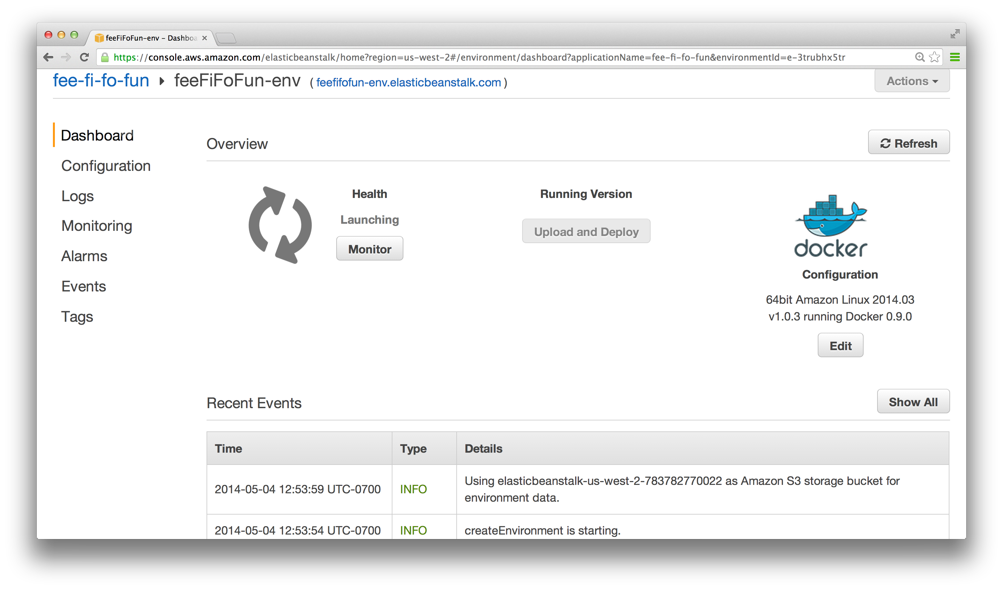Image resolution: width=1003 pixels, height=590 pixels.
Task: Click the browser URL address field
Action: click(478, 58)
